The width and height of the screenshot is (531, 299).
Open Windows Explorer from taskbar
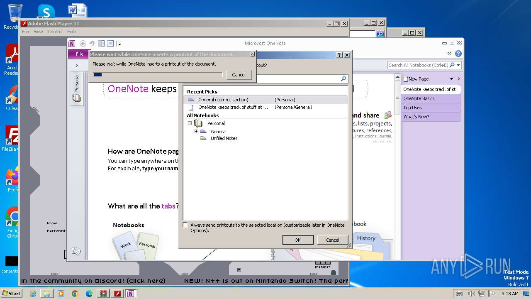(x=47, y=294)
